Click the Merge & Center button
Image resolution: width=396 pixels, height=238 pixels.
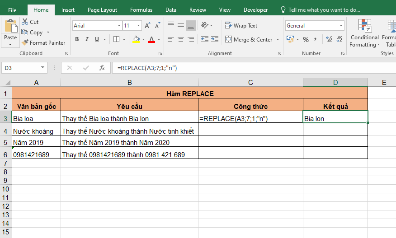point(249,40)
